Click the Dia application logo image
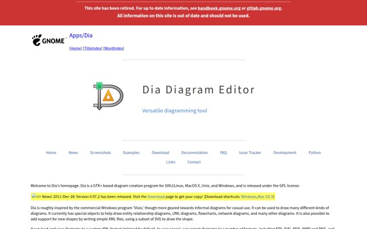The image size is (367, 229). coord(108,96)
